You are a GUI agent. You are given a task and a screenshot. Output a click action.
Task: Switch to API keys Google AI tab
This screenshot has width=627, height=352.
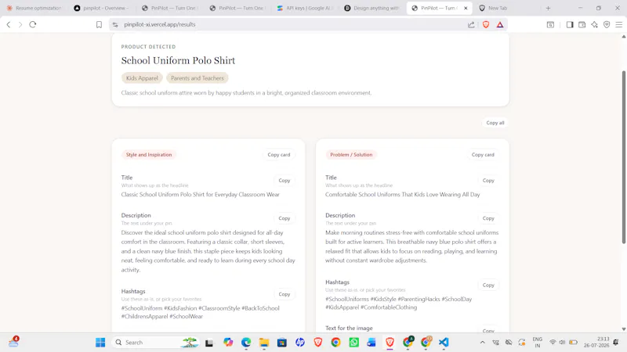click(306, 8)
